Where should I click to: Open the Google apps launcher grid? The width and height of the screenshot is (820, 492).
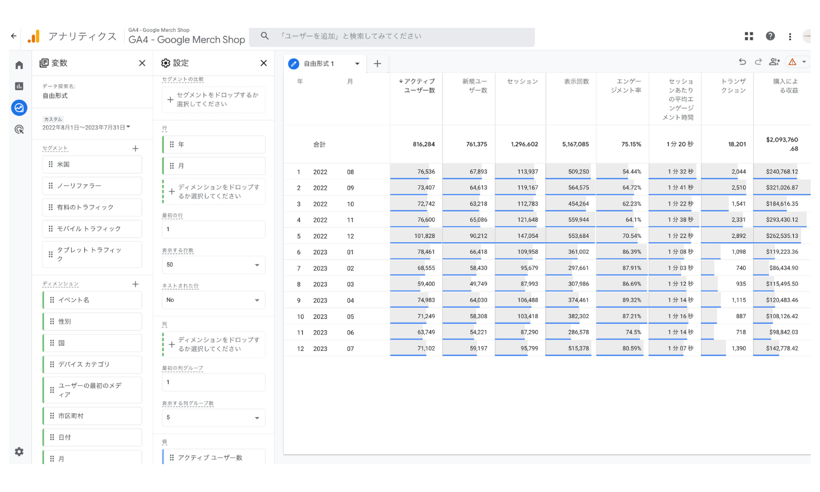(x=749, y=36)
